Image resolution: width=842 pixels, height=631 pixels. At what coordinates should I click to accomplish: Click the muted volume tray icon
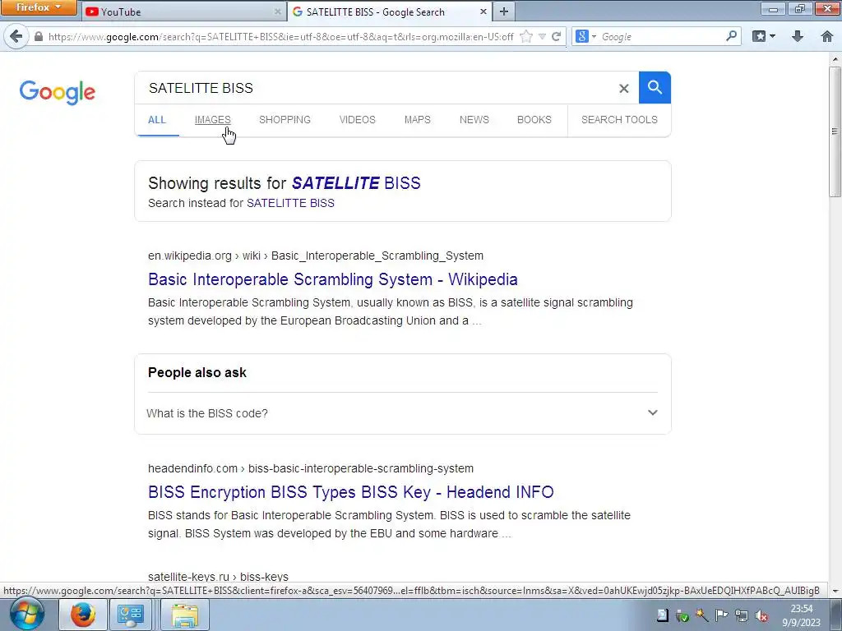pyautogui.click(x=761, y=616)
